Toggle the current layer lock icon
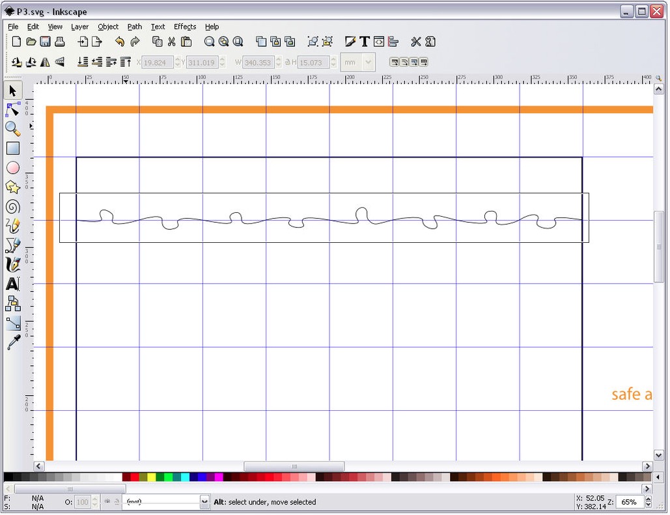The width and height of the screenshot is (670, 515). click(x=117, y=502)
